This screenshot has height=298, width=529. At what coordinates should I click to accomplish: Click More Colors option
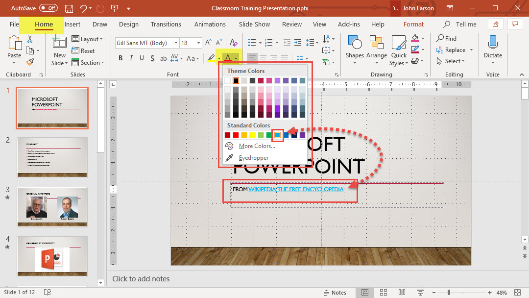tap(257, 146)
